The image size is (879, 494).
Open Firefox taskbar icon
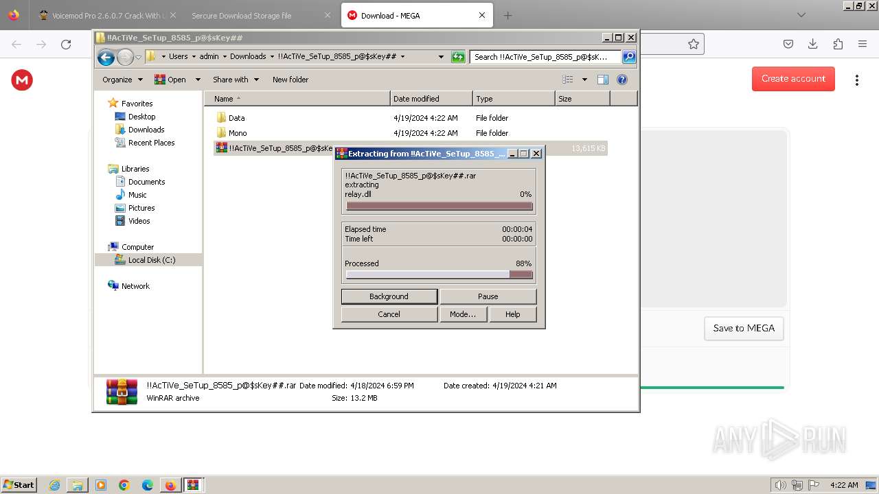coord(170,485)
